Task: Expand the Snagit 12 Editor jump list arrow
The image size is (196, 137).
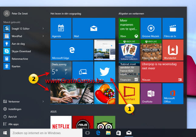Action: point(43,28)
